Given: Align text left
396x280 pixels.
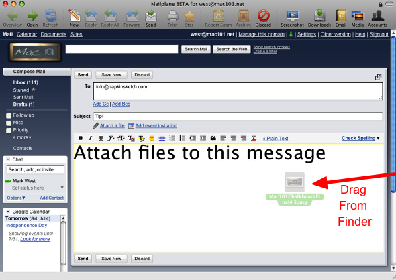Looking at the screenshot, I should click(x=224, y=138).
